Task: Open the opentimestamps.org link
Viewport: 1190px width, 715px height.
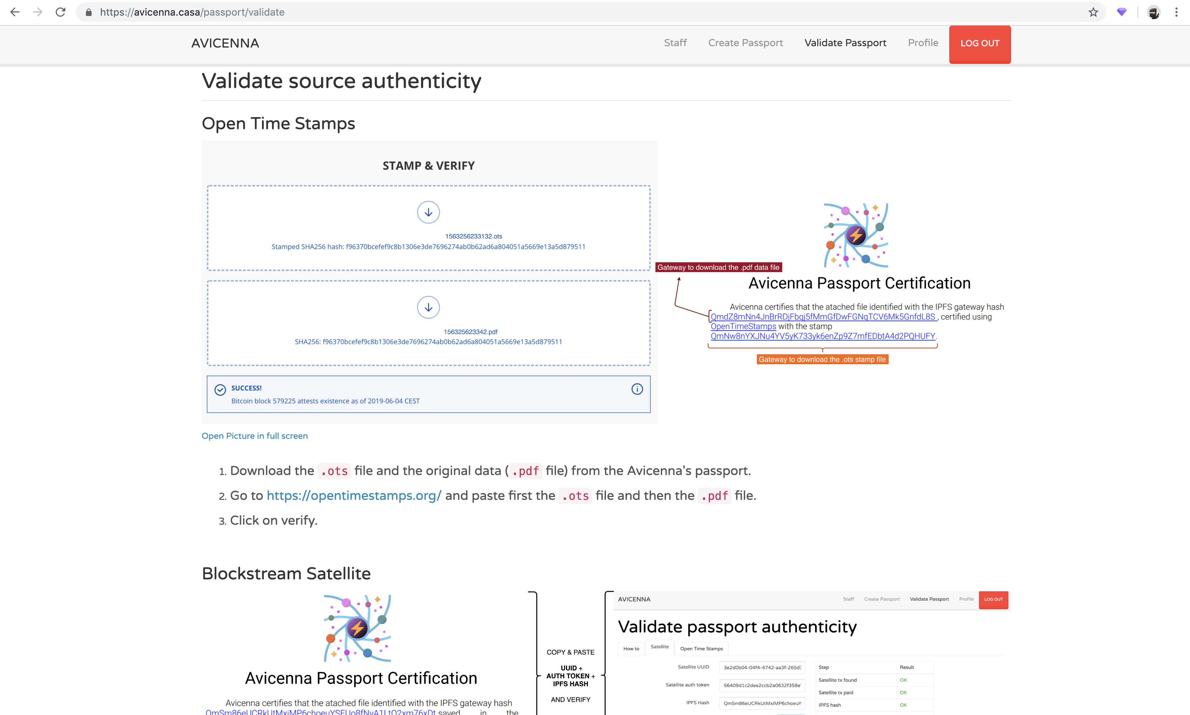Action: point(354,495)
